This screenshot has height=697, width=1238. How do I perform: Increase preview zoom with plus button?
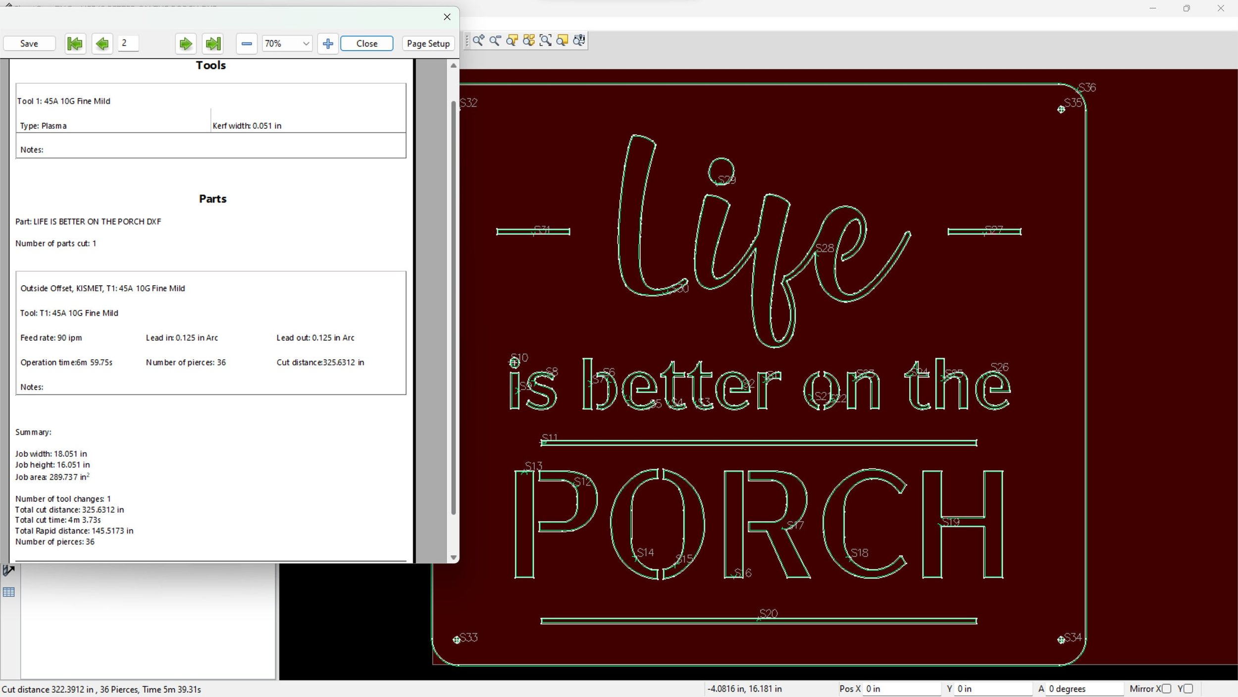pos(328,44)
